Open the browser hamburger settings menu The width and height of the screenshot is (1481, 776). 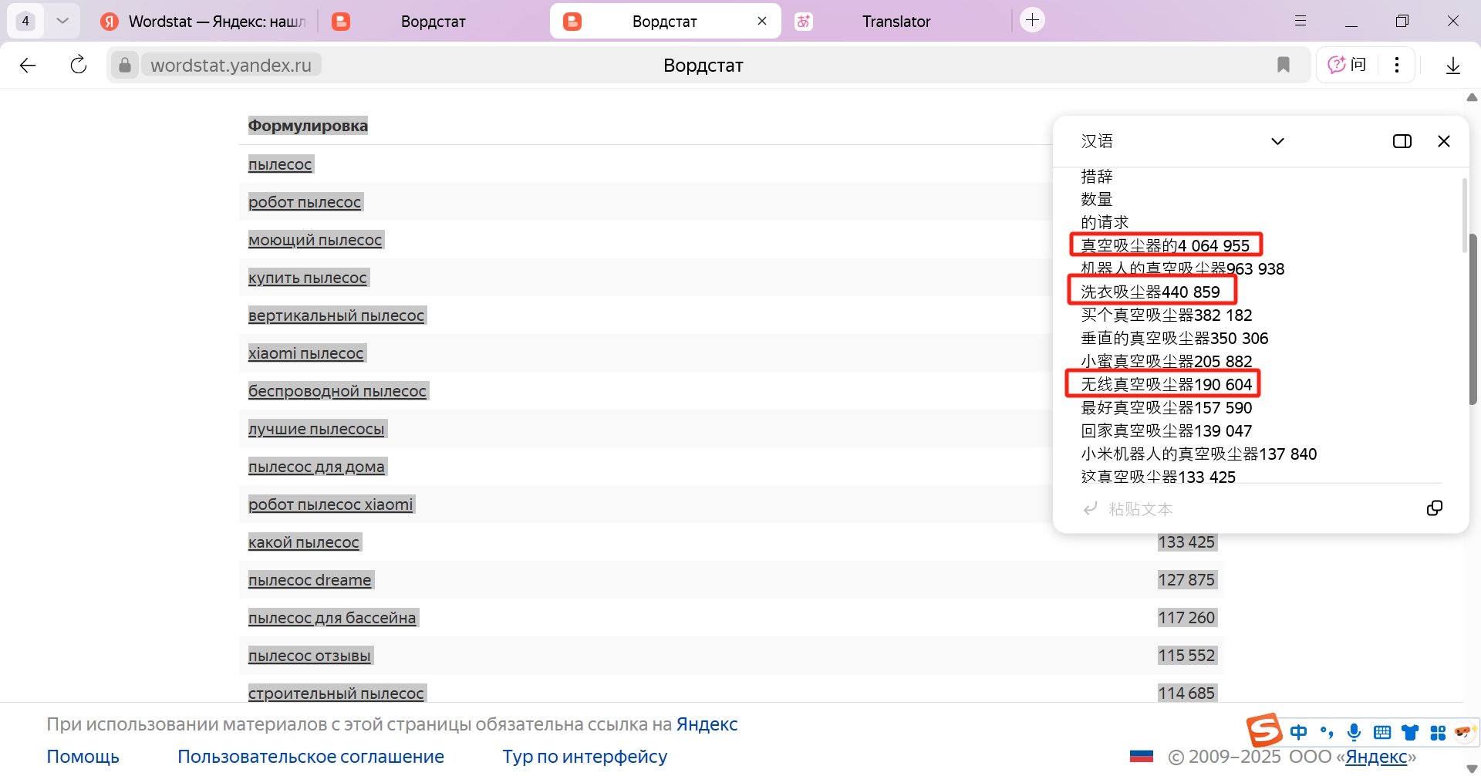(x=1301, y=21)
